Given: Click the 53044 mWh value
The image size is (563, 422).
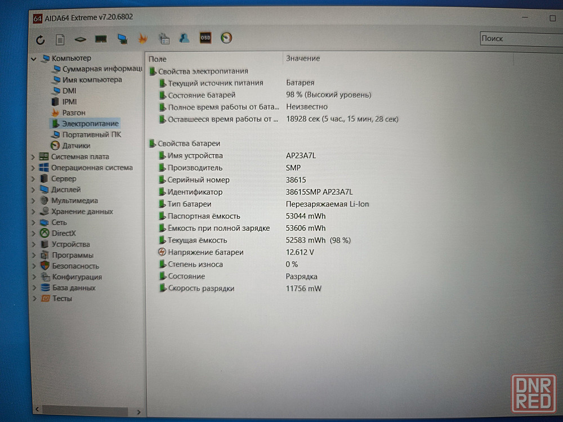Looking at the screenshot, I should tap(306, 216).
